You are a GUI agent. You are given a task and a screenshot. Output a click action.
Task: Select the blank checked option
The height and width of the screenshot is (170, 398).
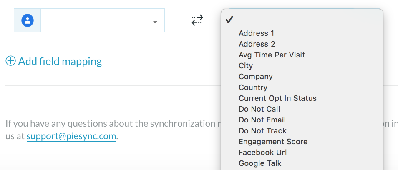302,20
